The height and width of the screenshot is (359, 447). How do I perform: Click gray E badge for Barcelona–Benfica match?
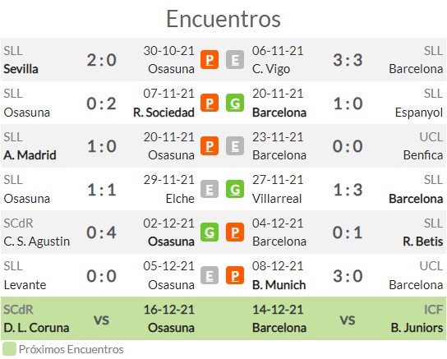[235, 146]
